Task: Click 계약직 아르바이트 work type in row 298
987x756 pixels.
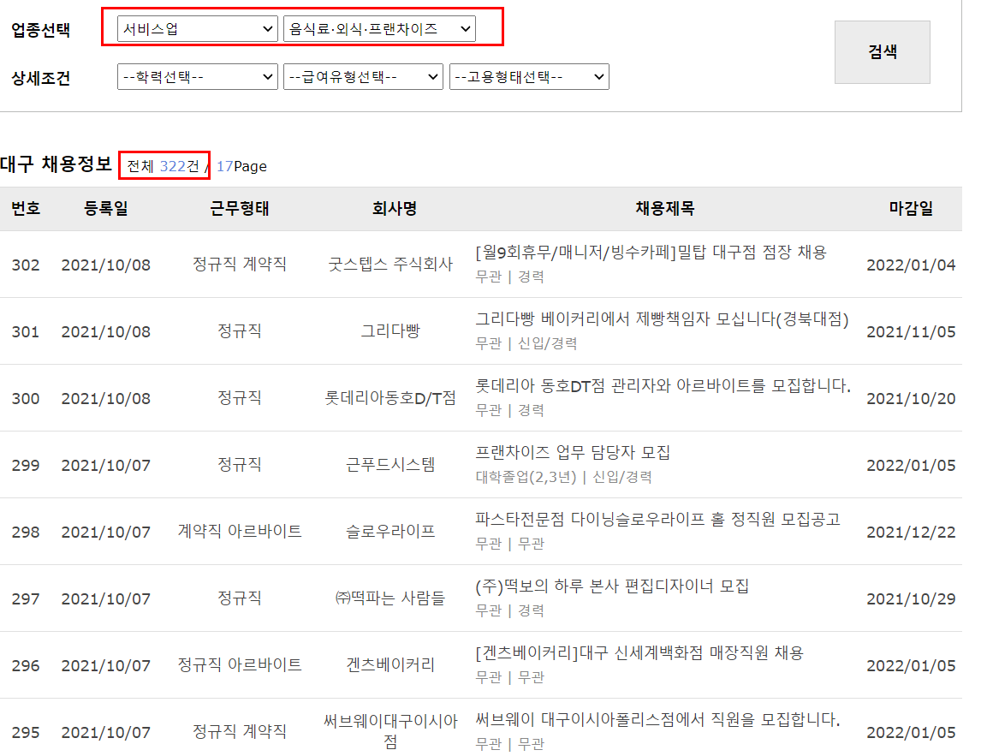Action: pos(239,532)
